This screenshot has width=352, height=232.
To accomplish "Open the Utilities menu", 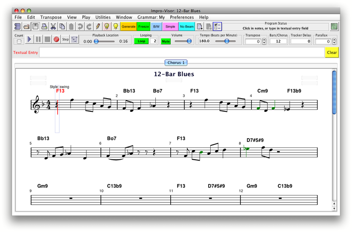I will point(103,17).
